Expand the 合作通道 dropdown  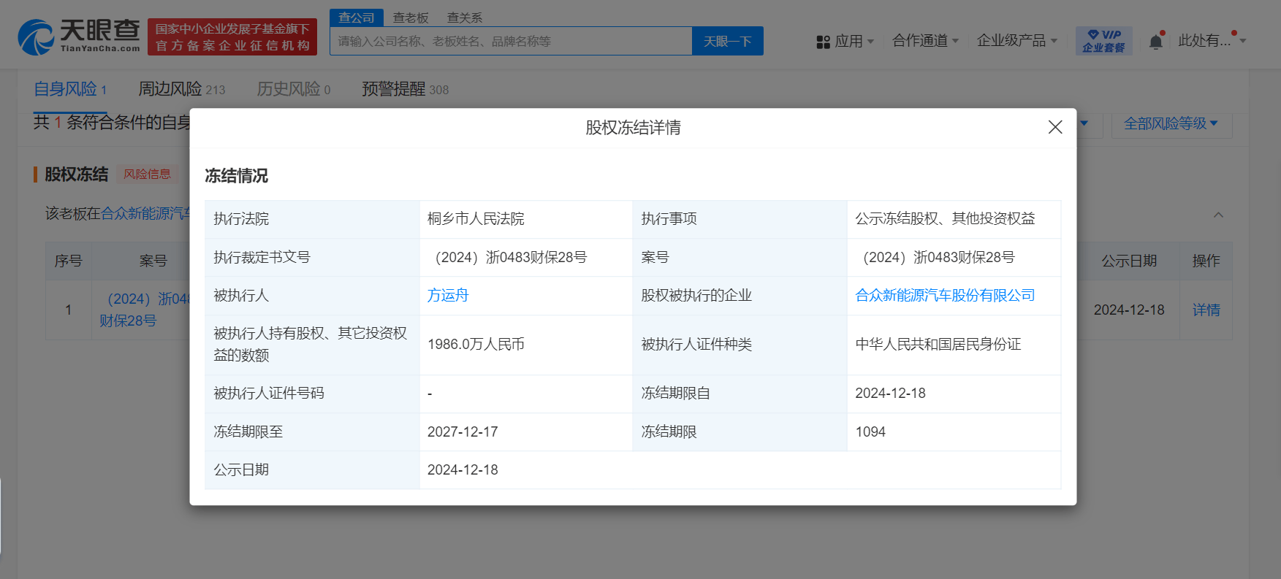point(925,41)
